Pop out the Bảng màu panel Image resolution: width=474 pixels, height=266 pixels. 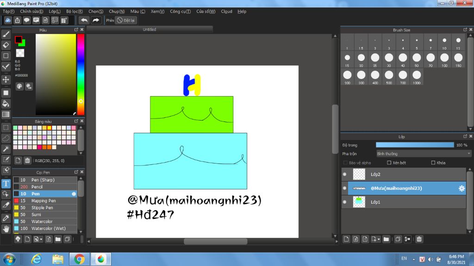[76, 121]
